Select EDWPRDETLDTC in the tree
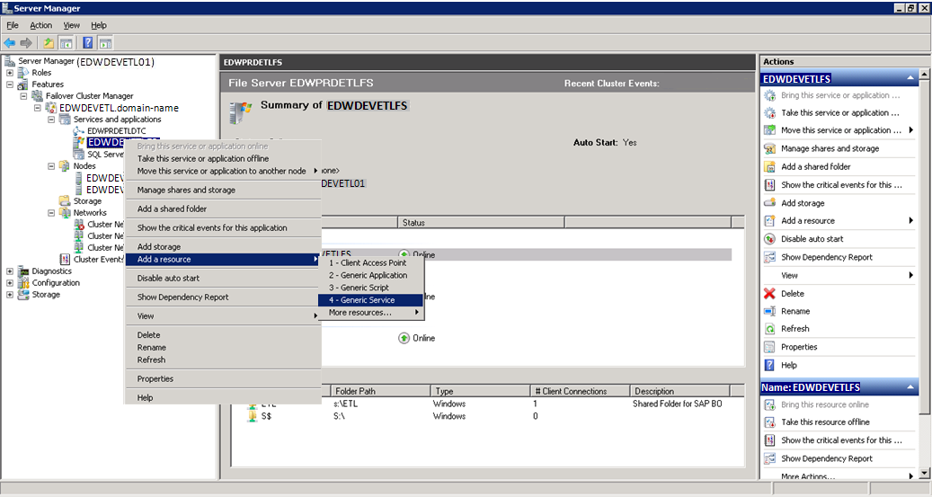The image size is (932, 497). pyautogui.click(x=117, y=131)
